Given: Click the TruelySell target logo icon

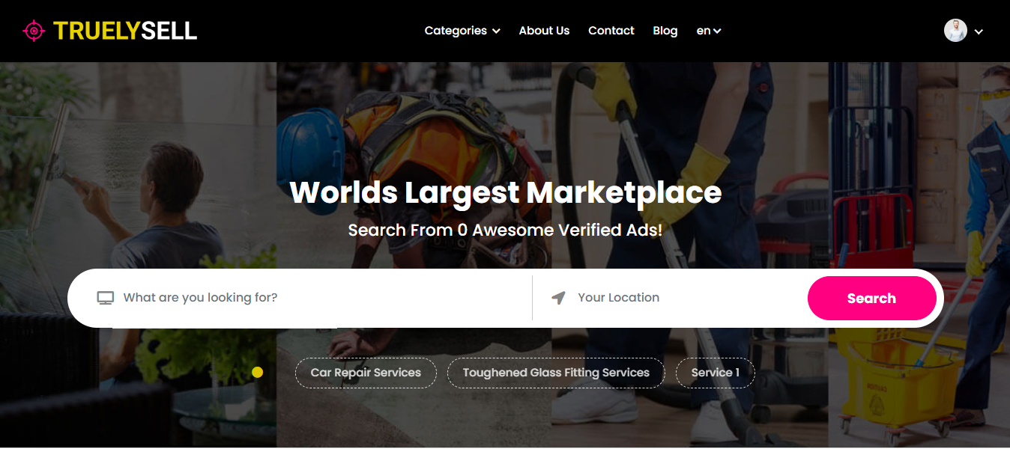Looking at the screenshot, I should [x=34, y=31].
